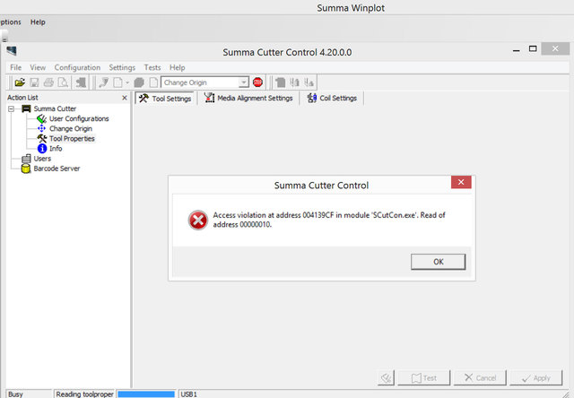Click the Busy status text
574x398 pixels.
15,394
